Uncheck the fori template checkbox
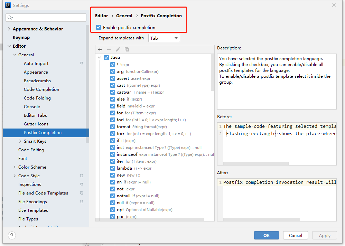This screenshot has width=345, height=246. (x=113, y=120)
